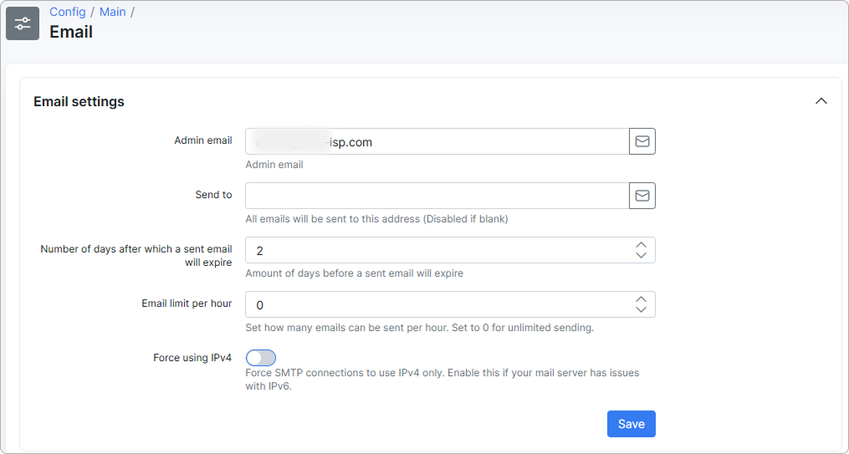Save the email settings

click(632, 424)
